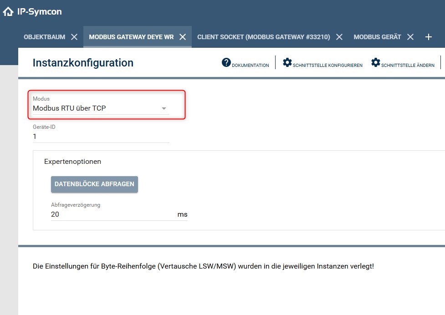The height and width of the screenshot is (315, 445).
Task: Click the Byte-Reihenfolge notice text
Action: click(x=203, y=266)
